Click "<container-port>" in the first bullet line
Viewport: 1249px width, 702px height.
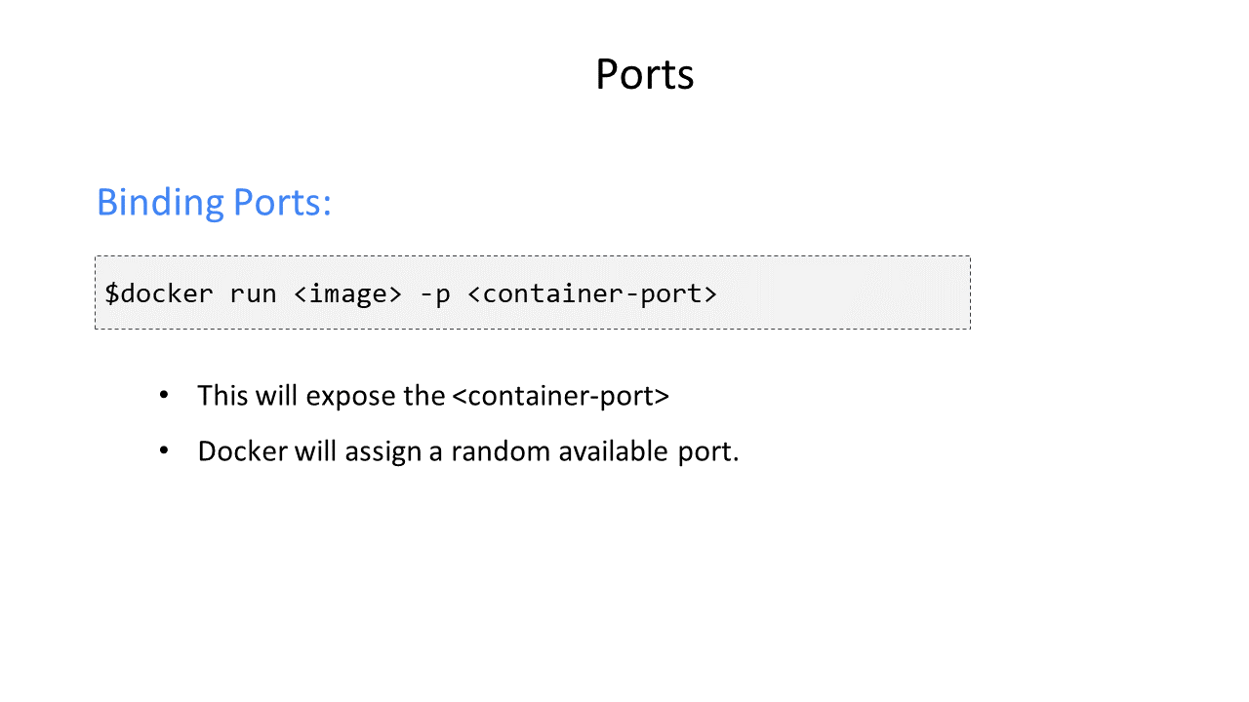point(561,395)
